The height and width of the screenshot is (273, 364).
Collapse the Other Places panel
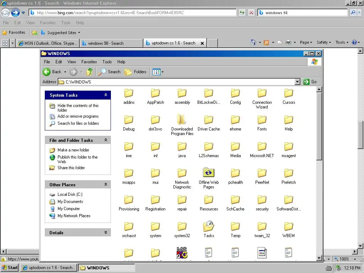pos(106,184)
